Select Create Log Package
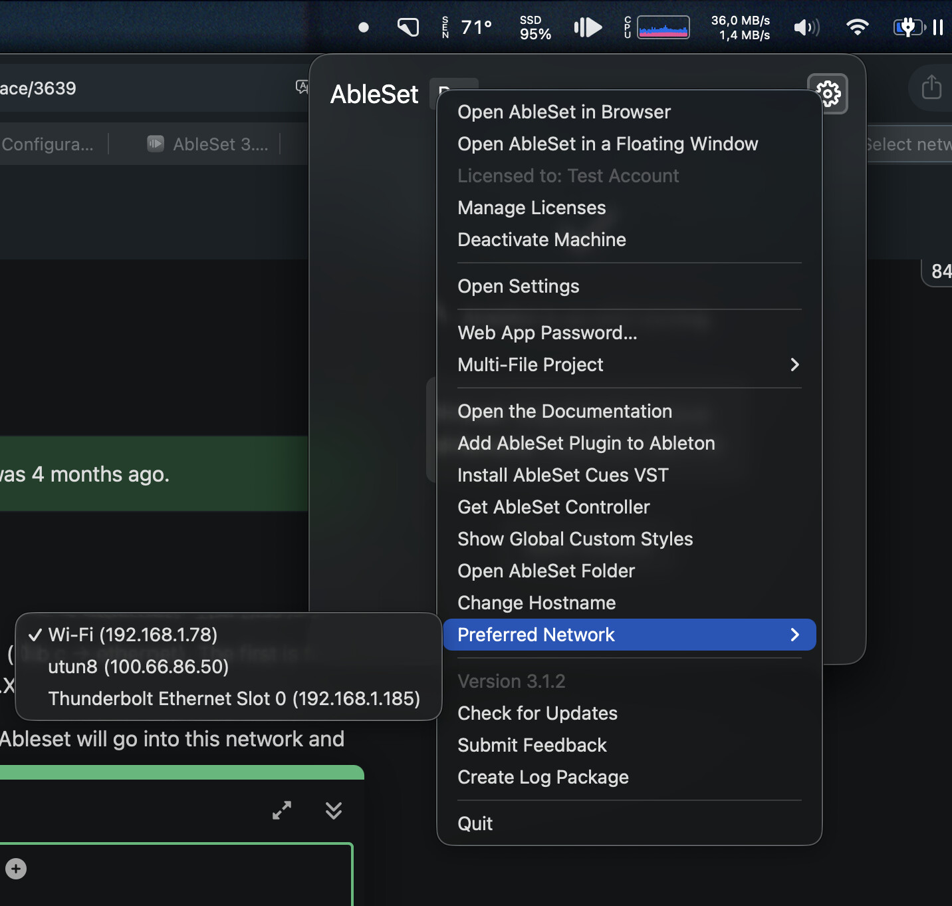 pos(630,777)
